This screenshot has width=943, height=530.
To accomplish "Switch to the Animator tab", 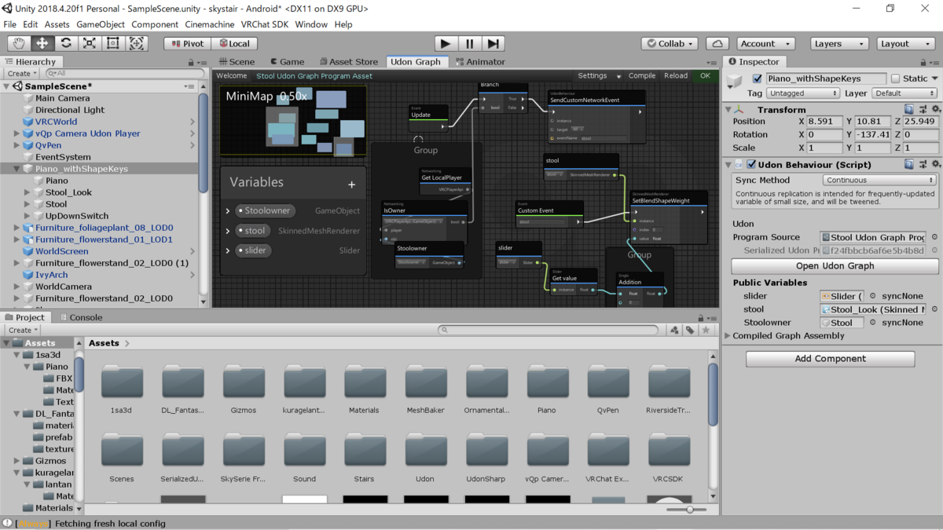I will 480,61.
